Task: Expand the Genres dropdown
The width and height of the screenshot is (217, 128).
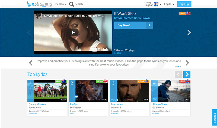Action: [61, 4]
